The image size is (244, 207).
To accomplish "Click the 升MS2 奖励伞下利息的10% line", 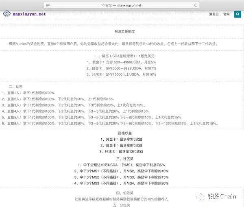I will click(x=121, y=171).
